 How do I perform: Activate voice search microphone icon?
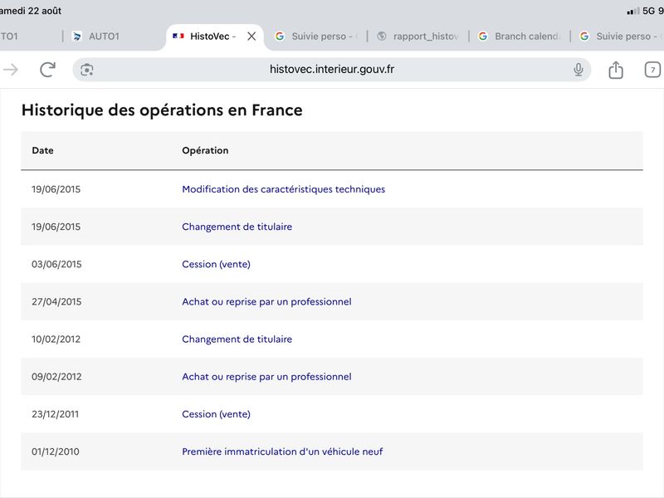pyautogui.click(x=579, y=70)
